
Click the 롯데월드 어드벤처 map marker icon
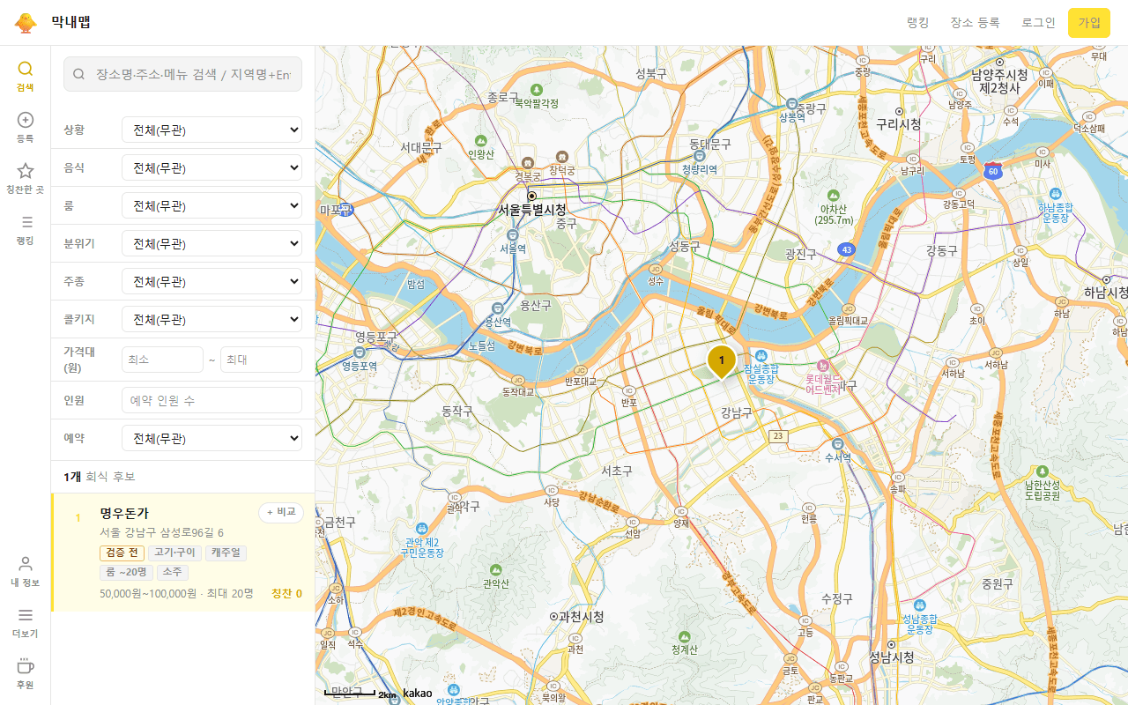click(823, 365)
